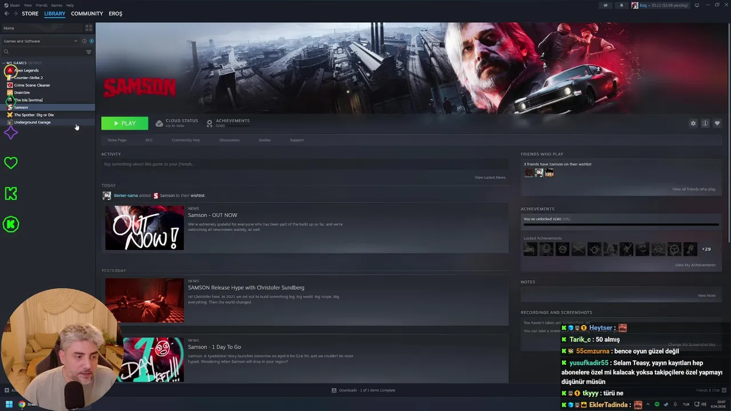Open the announcements megaphone icon
The height and width of the screenshot is (411, 731).
606,5
